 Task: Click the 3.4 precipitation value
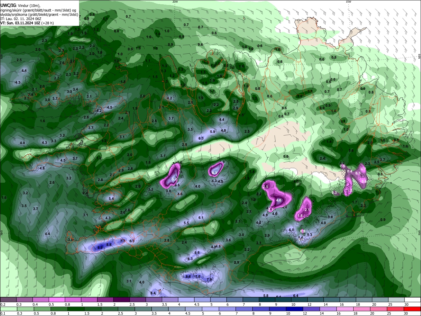pos(75,90)
